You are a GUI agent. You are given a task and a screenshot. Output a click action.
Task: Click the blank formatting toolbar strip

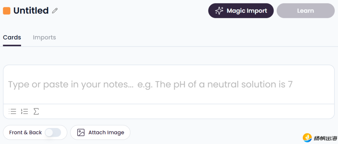click(188, 111)
